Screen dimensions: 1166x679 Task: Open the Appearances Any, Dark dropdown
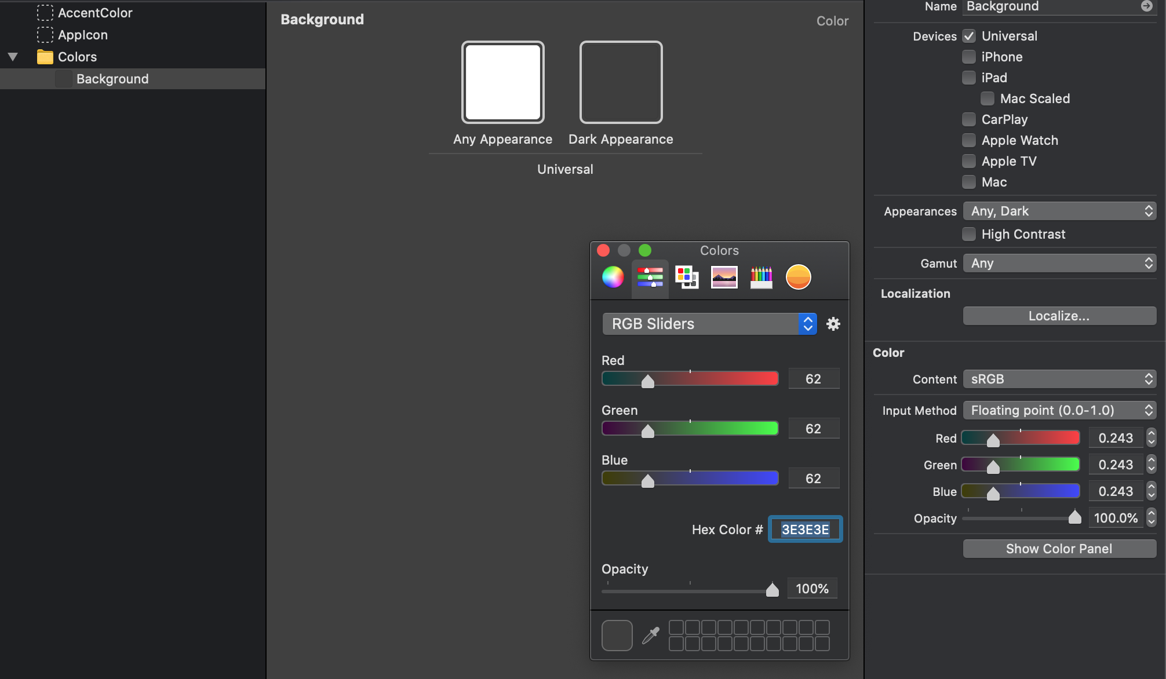click(x=1059, y=211)
